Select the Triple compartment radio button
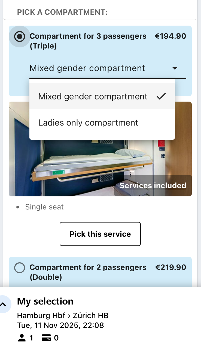 point(19,36)
